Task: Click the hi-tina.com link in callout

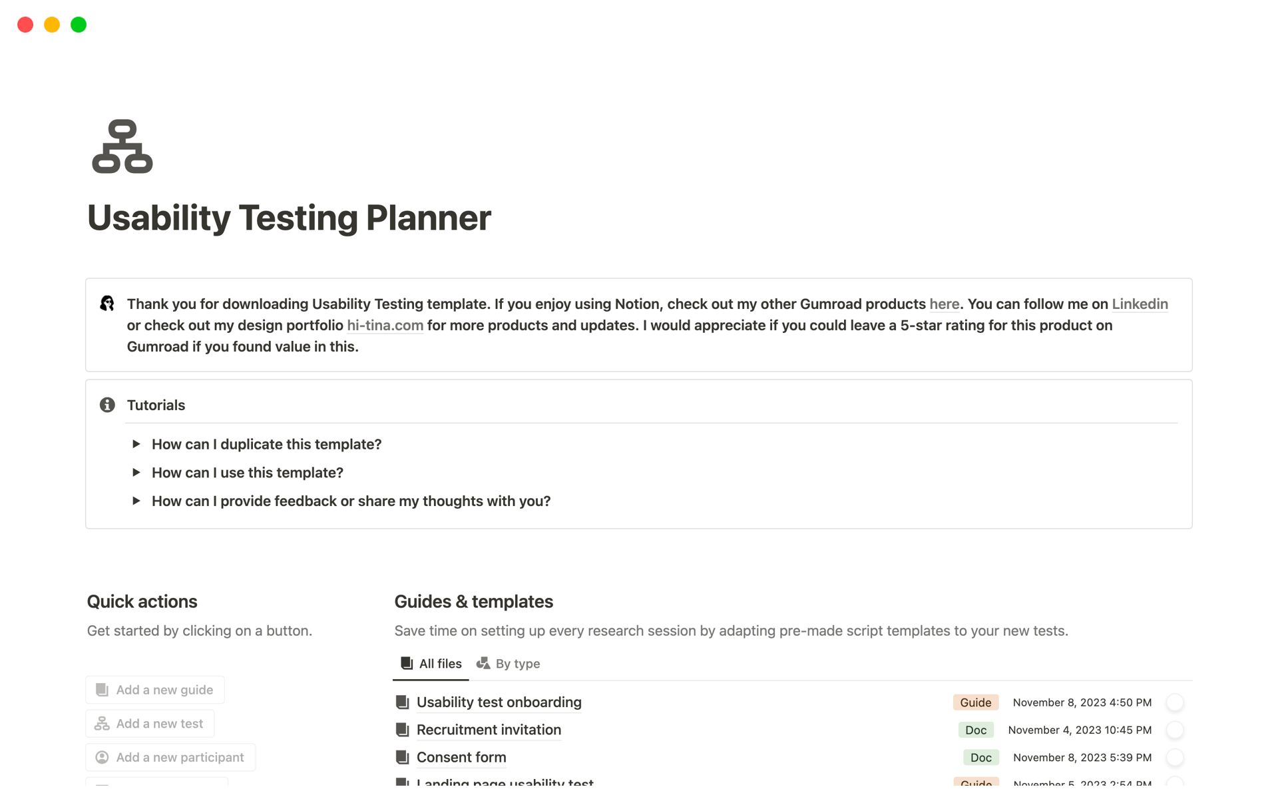Action: click(x=385, y=325)
